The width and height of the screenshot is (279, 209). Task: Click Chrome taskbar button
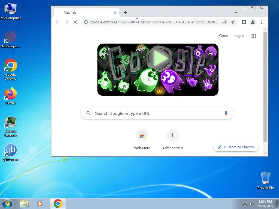[58, 204]
